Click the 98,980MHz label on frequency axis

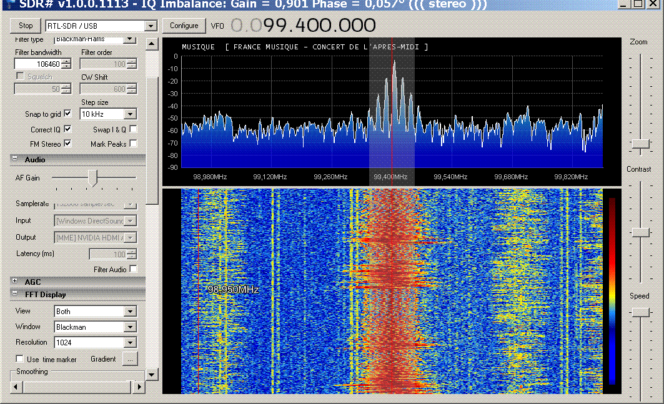coord(210,177)
